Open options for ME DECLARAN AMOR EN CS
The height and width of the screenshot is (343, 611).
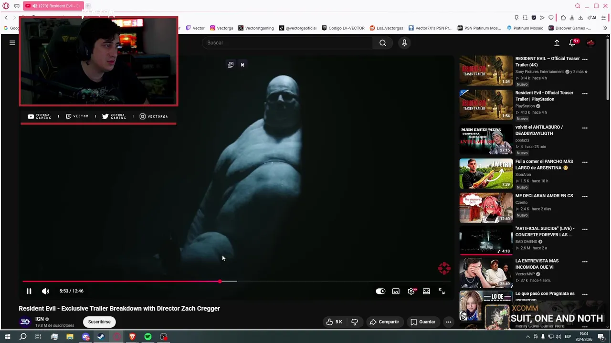pos(585,197)
